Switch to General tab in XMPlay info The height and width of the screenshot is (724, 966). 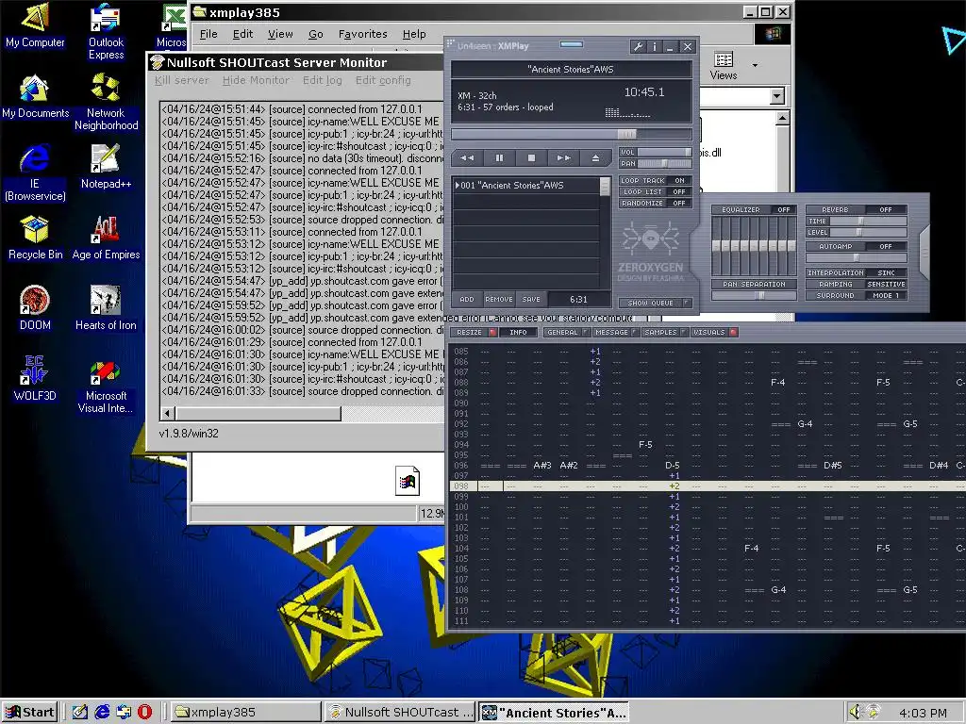(566, 332)
